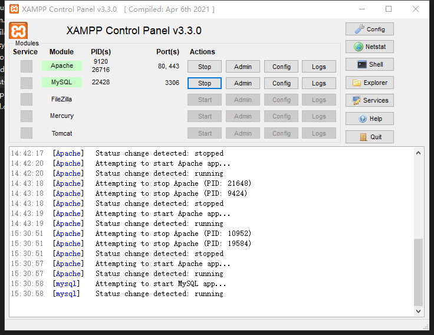The height and width of the screenshot is (335, 434).
Task: Open the Tomcat Config menu
Action: coord(281,133)
